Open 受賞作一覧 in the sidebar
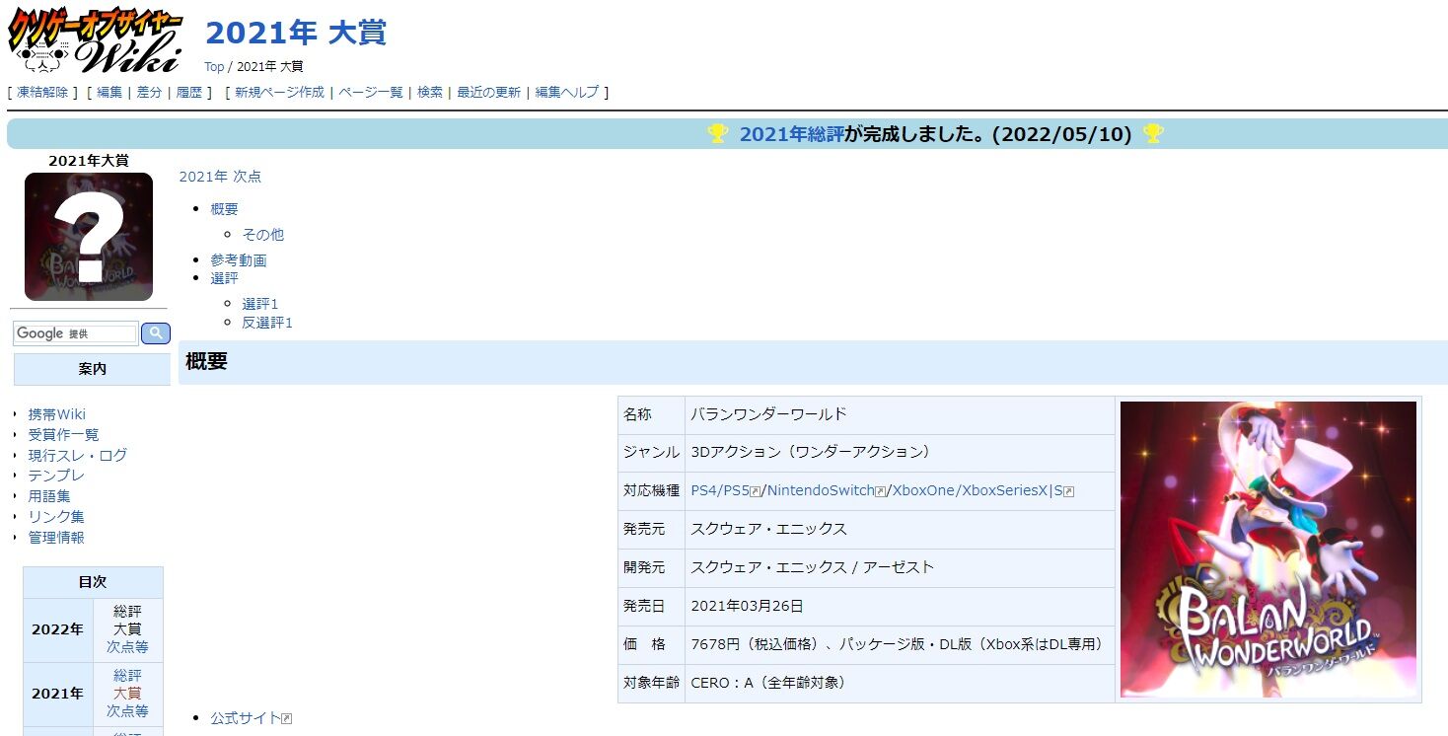 63,435
